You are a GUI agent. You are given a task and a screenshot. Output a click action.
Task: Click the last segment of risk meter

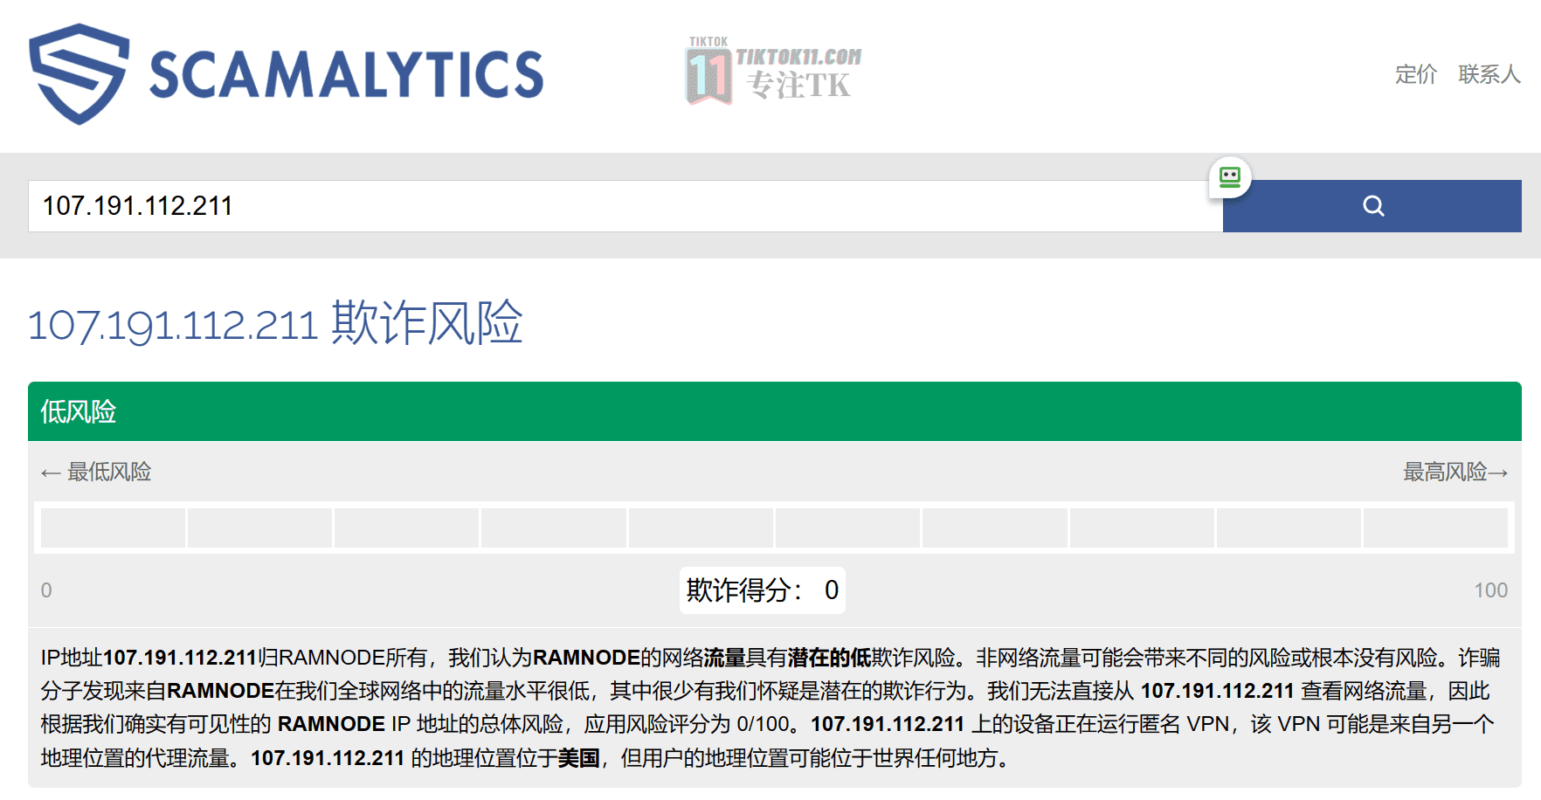click(1435, 528)
